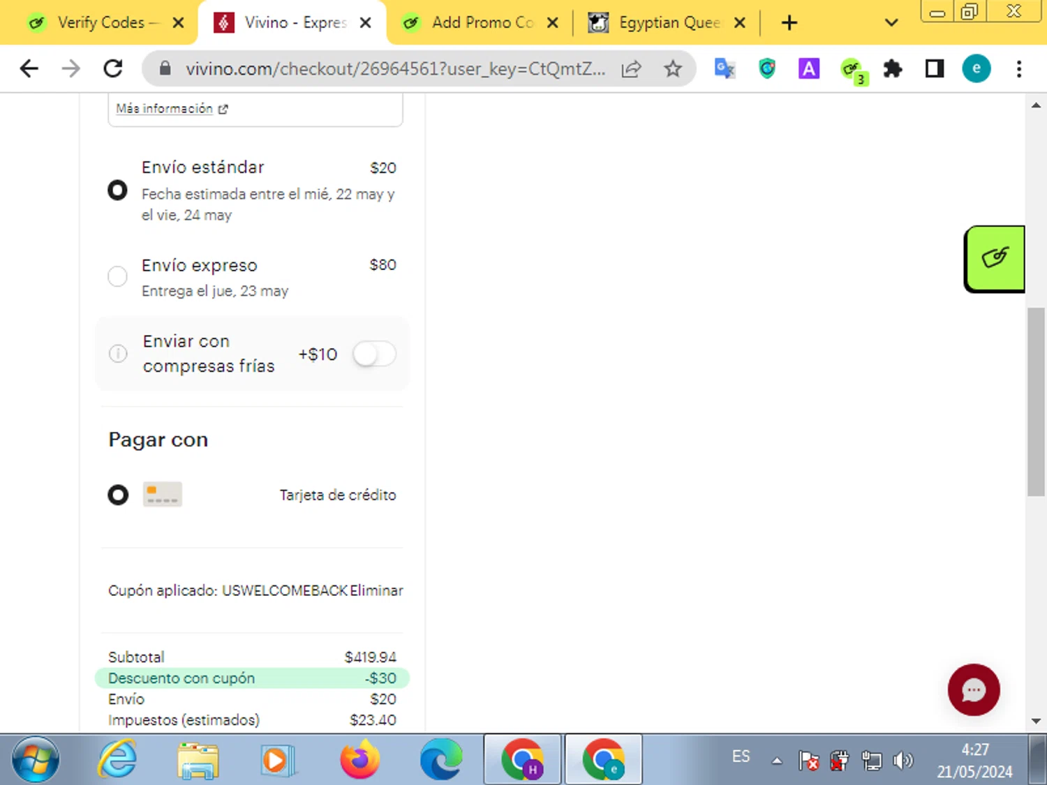Click the scrollbar down arrow

click(1036, 721)
